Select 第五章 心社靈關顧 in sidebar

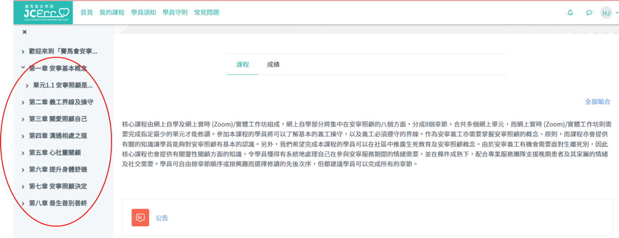pos(55,153)
